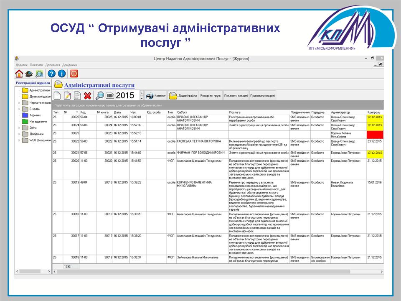The image size is (401, 301).
Task: Delete record with the red X icon
Action: (87, 96)
